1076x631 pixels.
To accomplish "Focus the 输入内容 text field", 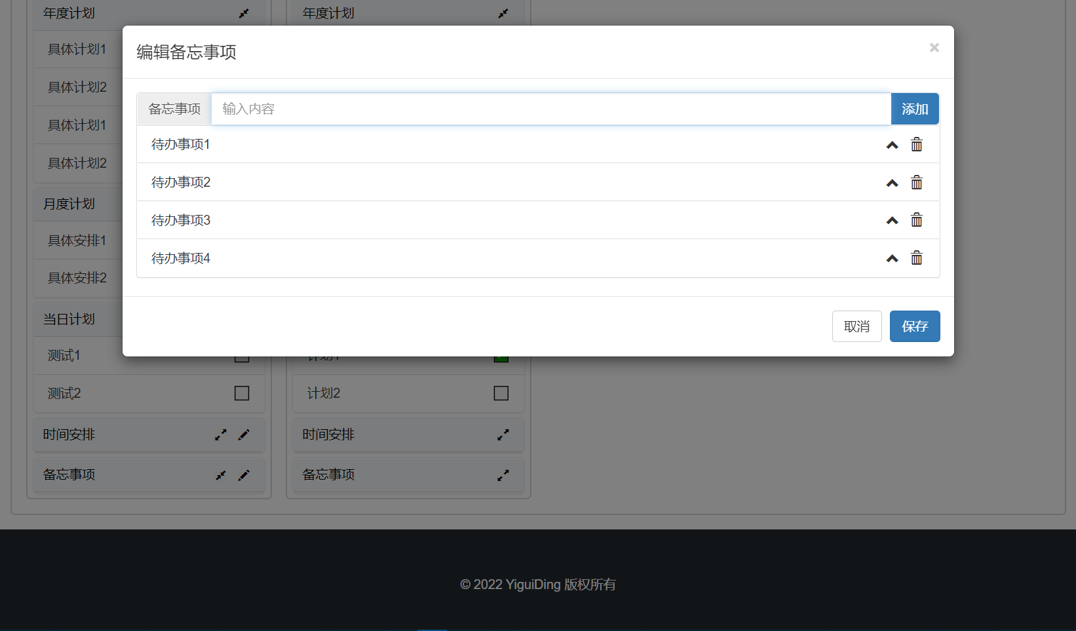I will coord(550,109).
